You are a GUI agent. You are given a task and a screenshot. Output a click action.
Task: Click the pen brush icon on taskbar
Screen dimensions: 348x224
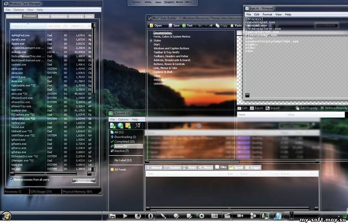(x=164, y=216)
